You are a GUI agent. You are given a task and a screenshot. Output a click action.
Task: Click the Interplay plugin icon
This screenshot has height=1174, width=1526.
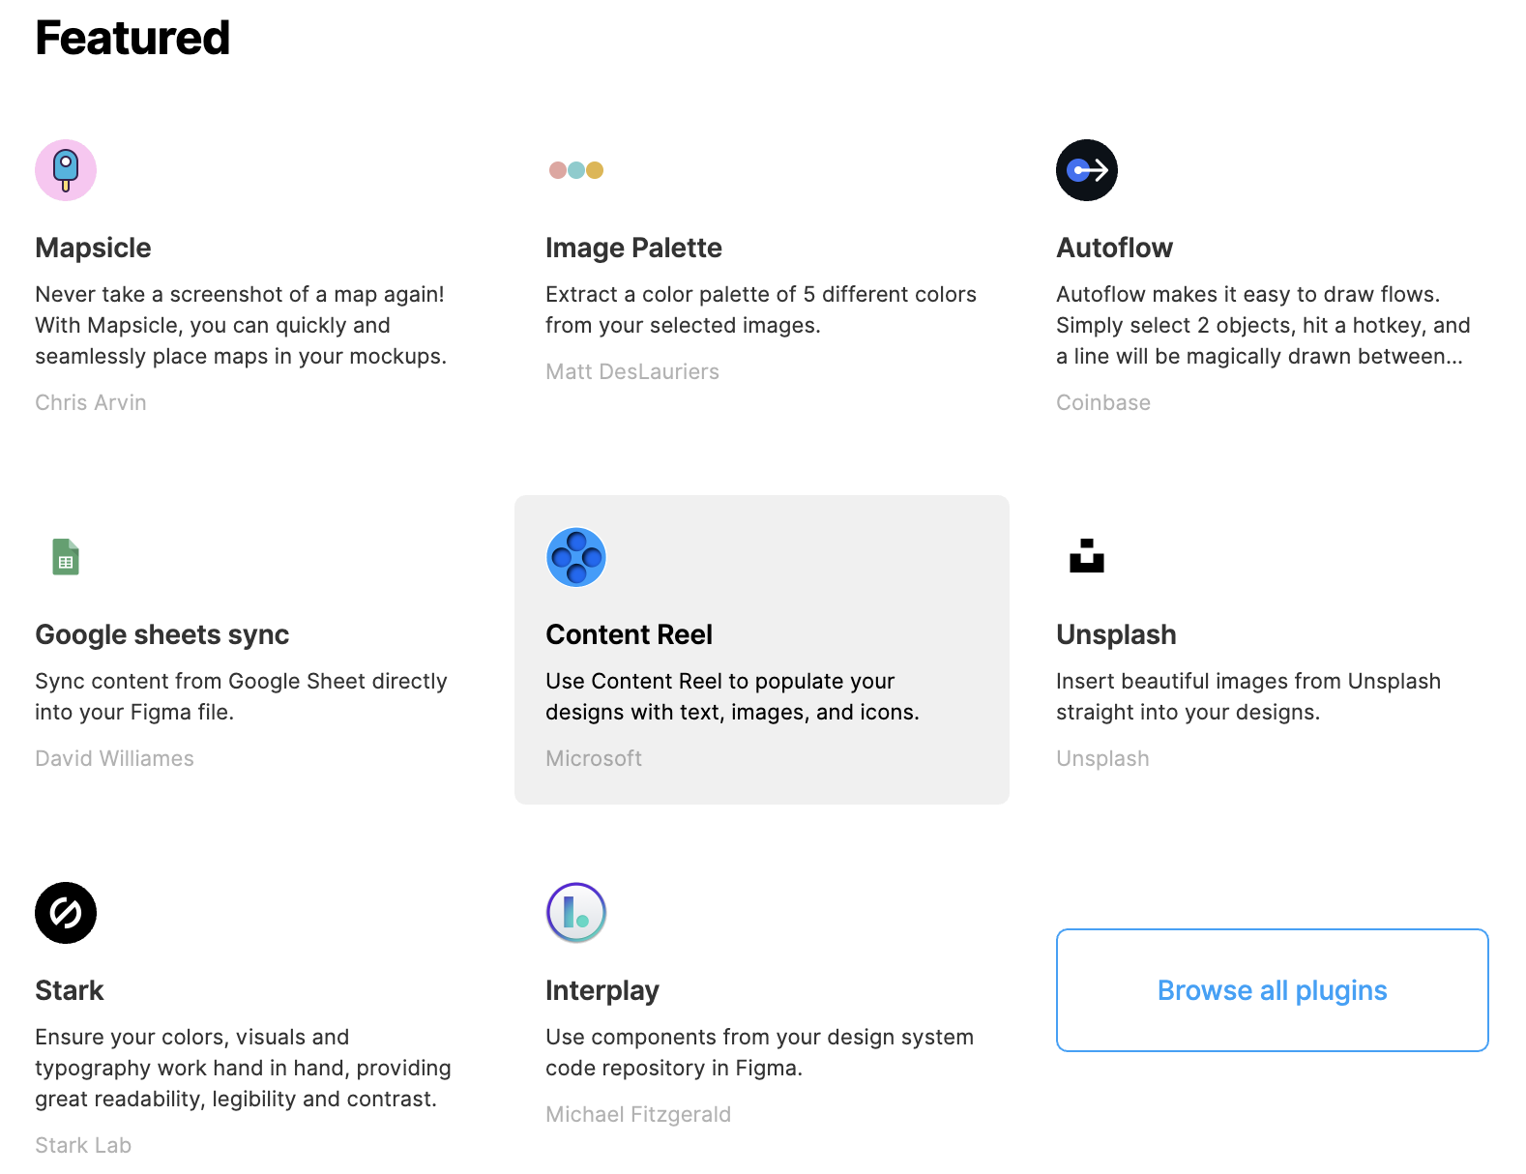pos(576,913)
